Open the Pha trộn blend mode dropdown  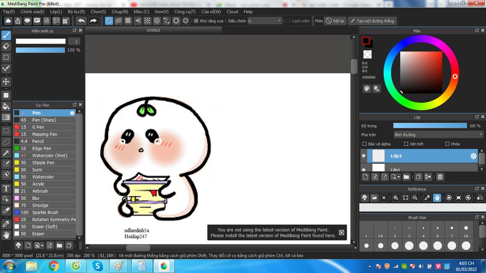(438, 135)
